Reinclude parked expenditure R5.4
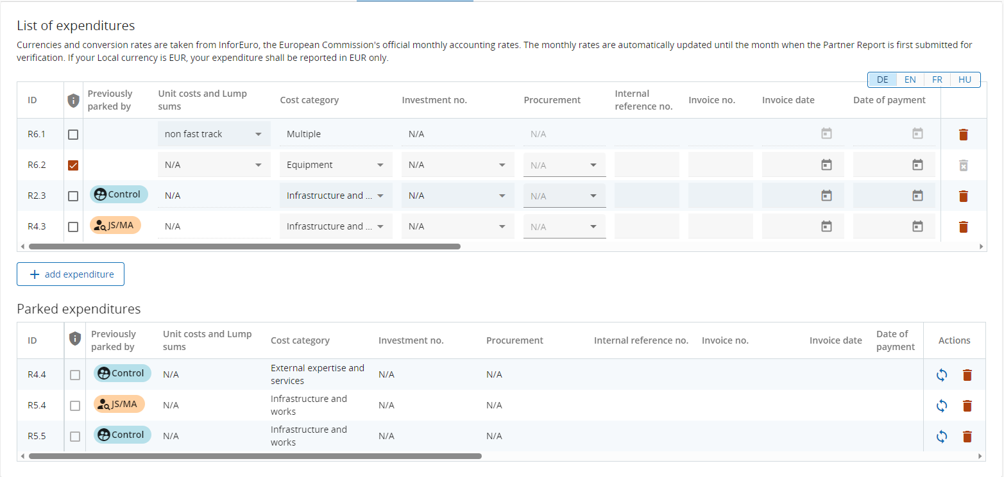1004x477 pixels. [941, 406]
